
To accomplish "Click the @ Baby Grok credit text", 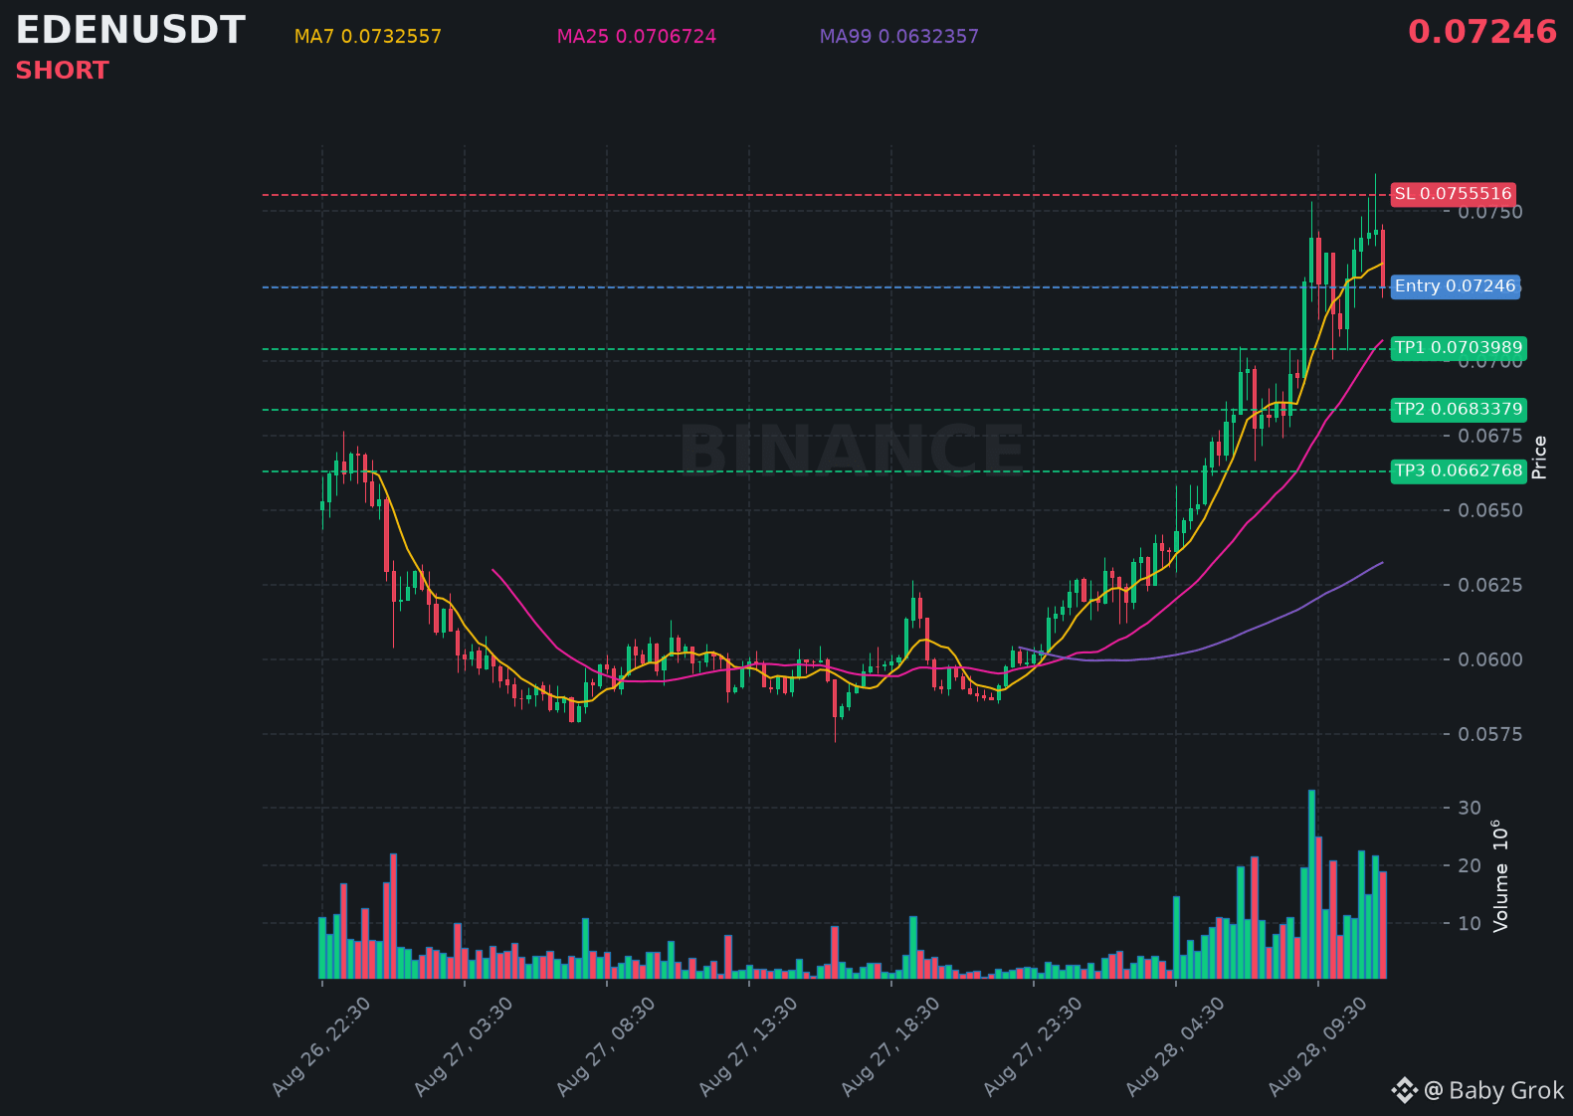I will (1494, 1091).
